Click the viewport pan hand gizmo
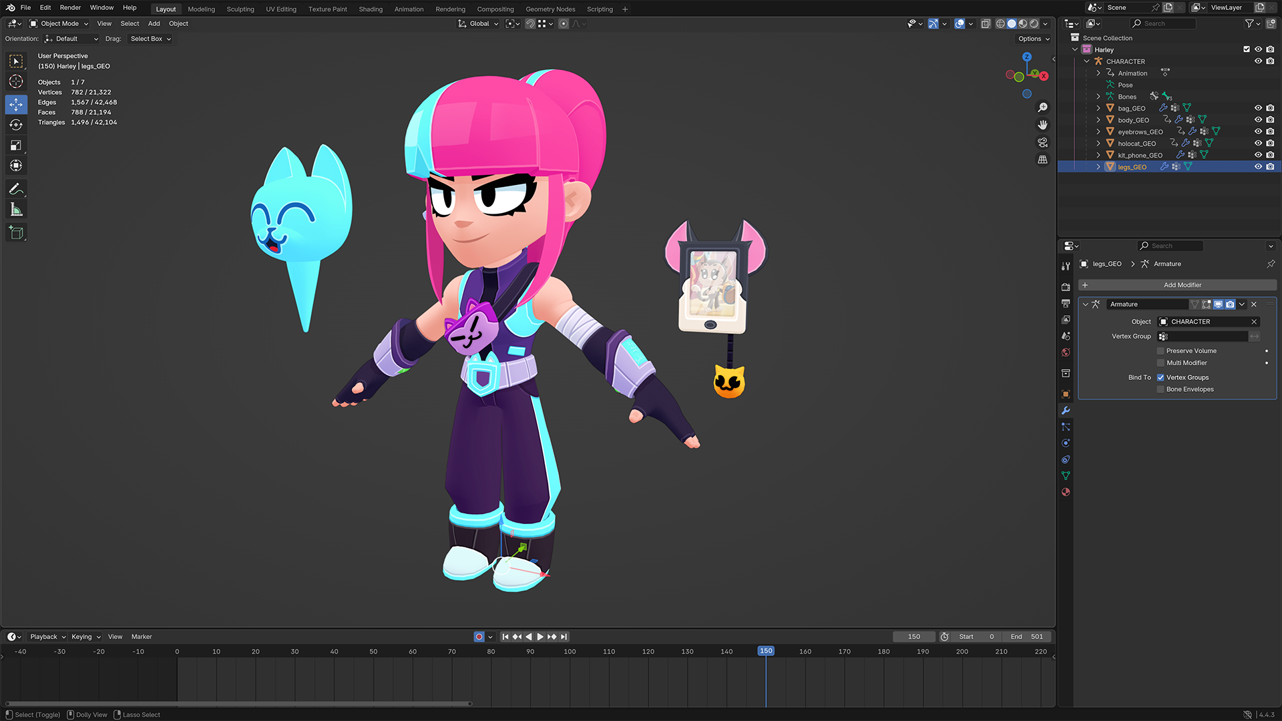 click(x=1042, y=125)
